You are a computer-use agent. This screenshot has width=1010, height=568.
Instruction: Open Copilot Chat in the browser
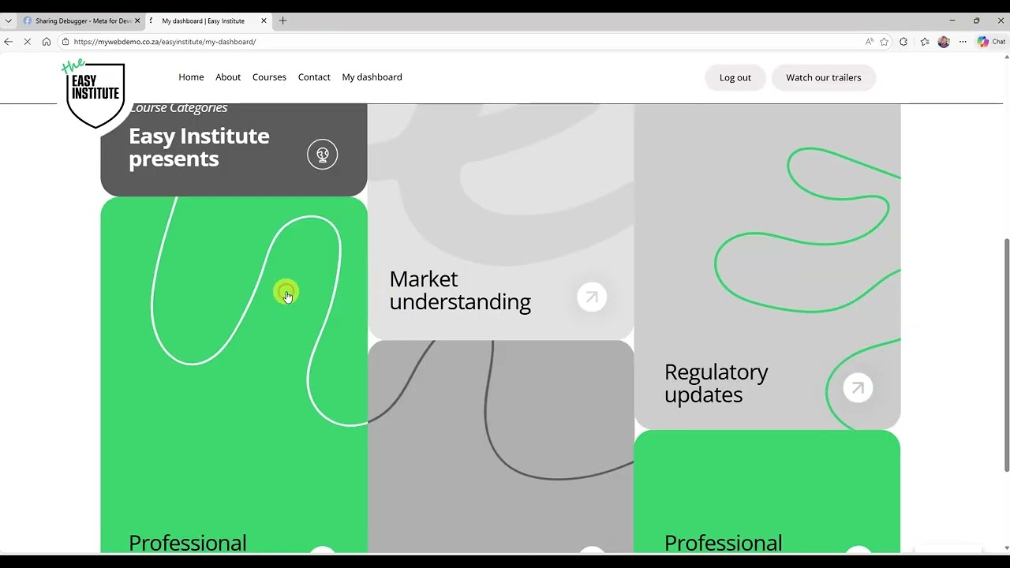991,42
